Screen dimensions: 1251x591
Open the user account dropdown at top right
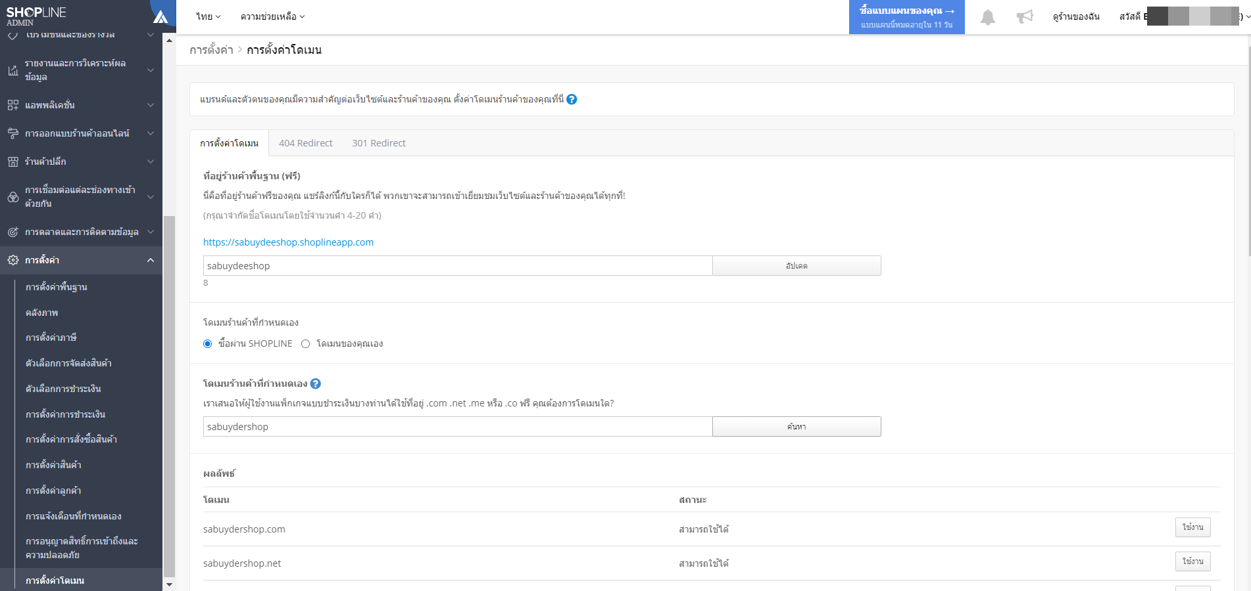(1184, 16)
